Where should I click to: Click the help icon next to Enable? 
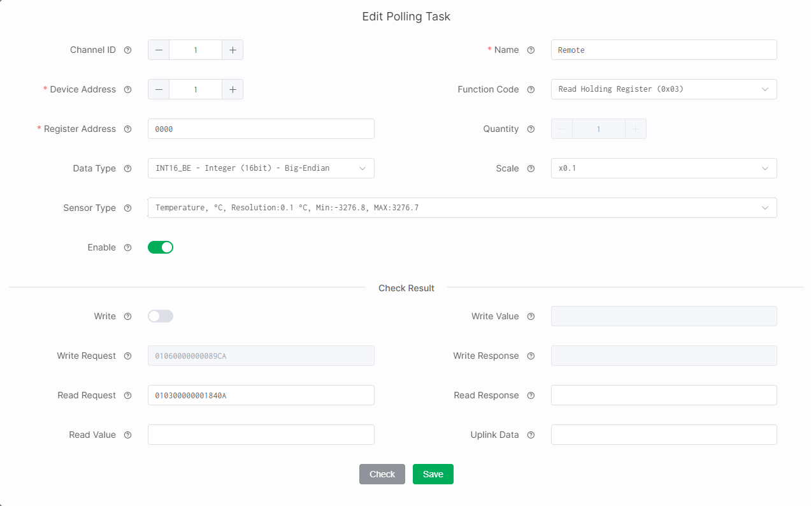pyautogui.click(x=128, y=247)
